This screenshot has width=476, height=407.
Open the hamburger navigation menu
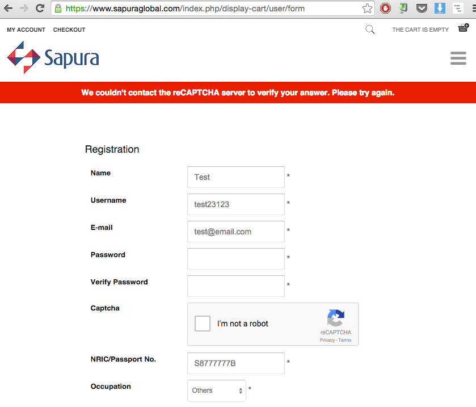(x=458, y=58)
